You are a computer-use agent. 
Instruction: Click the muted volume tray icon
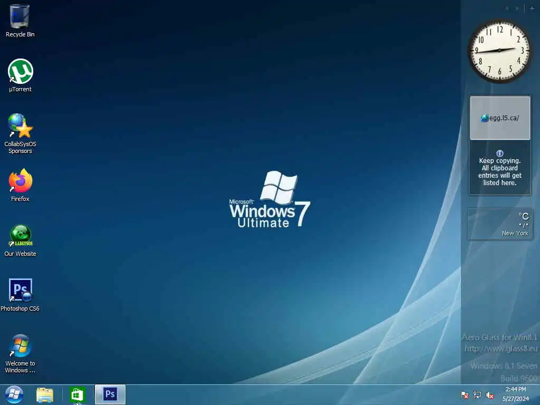coord(489,395)
